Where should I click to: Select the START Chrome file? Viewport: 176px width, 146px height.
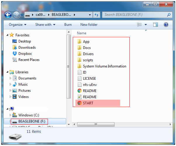(x=88, y=103)
